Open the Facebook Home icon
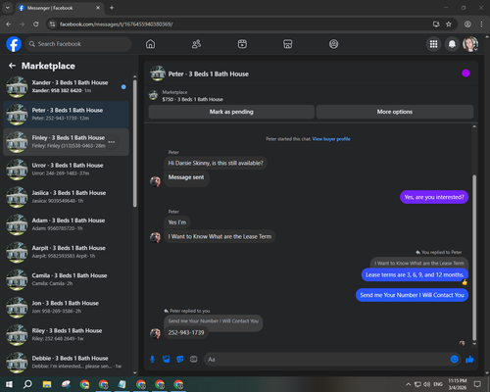The width and height of the screenshot is (490, 392). (x=150, y=44)
